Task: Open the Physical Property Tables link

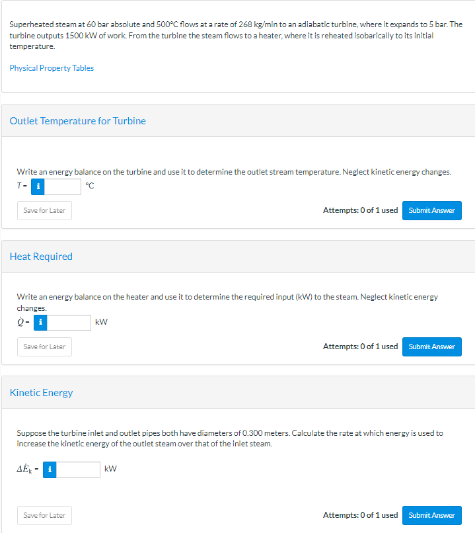Action: pyautogui.click(x=52, y=68)
